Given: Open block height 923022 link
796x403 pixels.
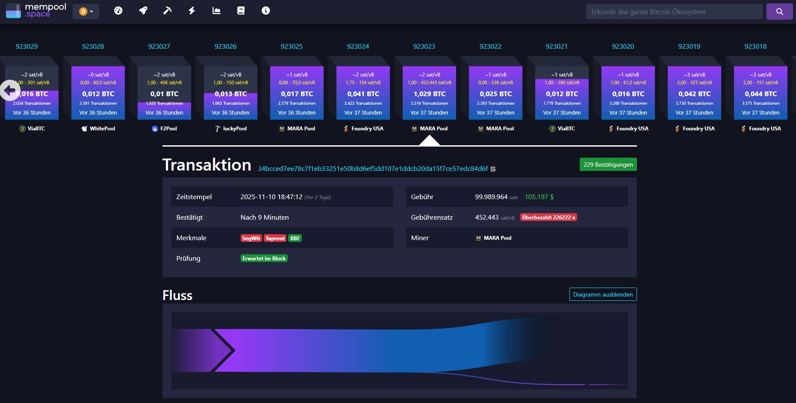Looking at the screenshot, I should (490, 46).
